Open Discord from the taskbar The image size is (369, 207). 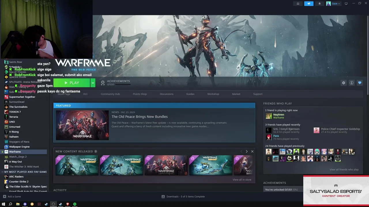tap(25, 204)
